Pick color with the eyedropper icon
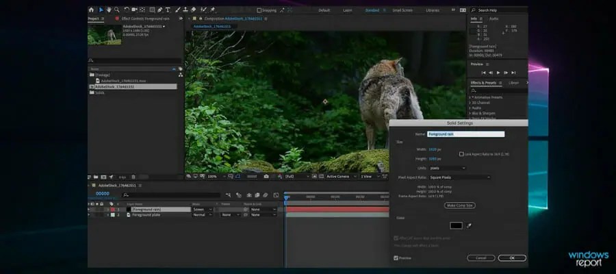The width and height of the screenshot is (616, 274). pos(470,225)
